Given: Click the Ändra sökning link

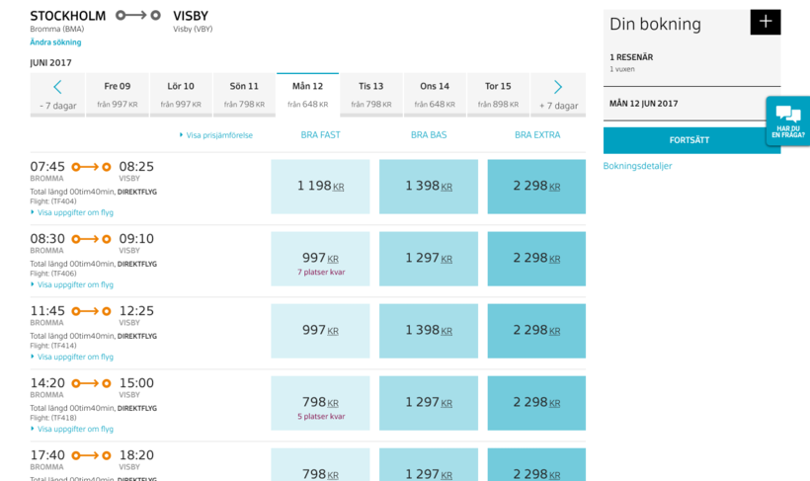Looking at the screenshot, I should coord(55,42).
